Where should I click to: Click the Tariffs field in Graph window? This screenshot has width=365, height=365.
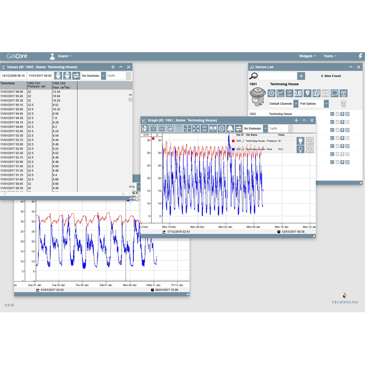278,128
